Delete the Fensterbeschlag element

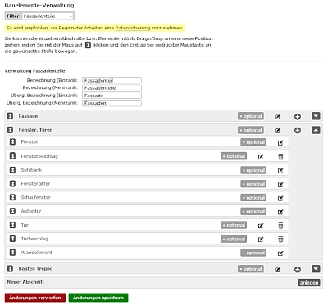(280, 156)
